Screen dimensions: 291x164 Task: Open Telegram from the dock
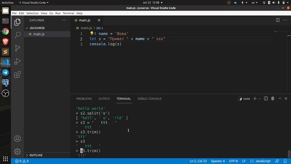pyautogui.click(x=5, y=72)
